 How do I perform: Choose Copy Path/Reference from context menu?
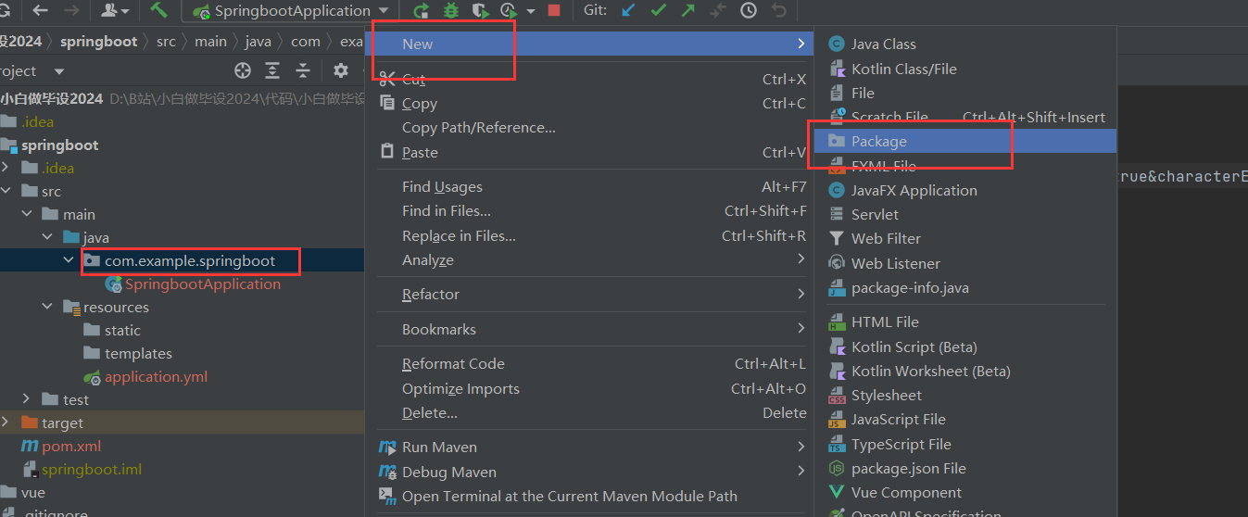(593, 128)
